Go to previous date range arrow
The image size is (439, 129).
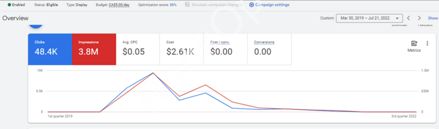(x=409, y=18)
